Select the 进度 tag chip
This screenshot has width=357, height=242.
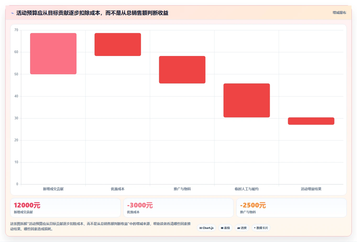tap(242, 228)
